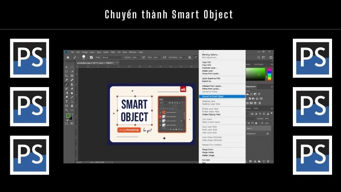Open the Smoothing value dropdown
The height and width of the screenshot is (192, 341).
click(185, 58)
